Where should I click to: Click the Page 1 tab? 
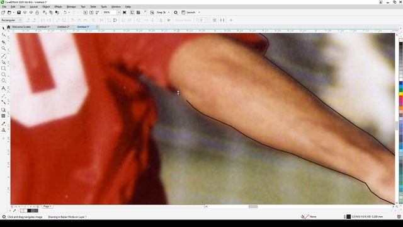pyautogui.click(x=47, y=206)
